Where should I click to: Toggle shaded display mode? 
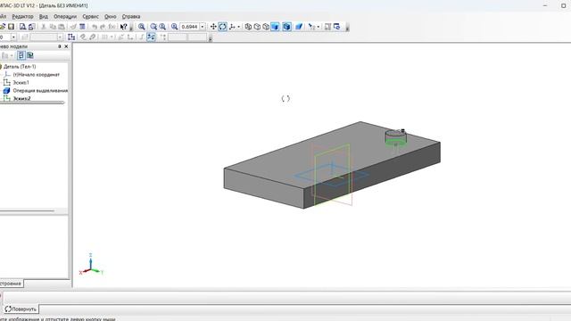pyautogui.click(x=275, y=27)
